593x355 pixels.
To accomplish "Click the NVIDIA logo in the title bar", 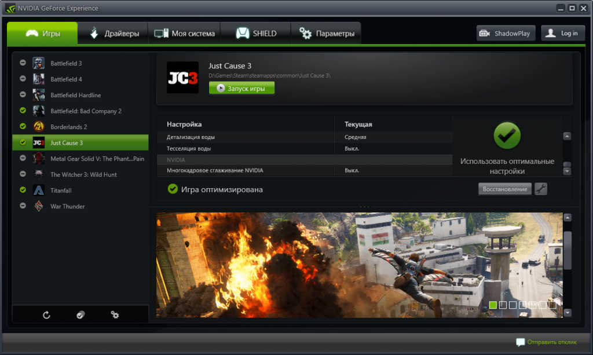I will 10,8.
